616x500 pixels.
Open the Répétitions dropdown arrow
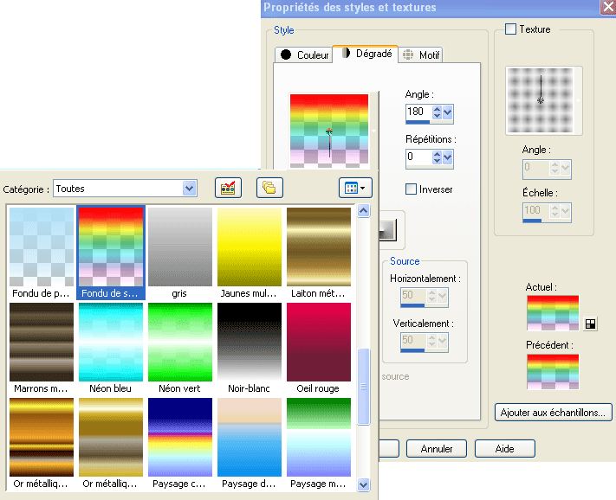[x=448, y=157]
